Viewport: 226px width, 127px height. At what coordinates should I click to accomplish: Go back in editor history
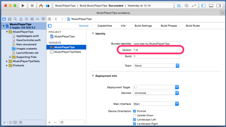(56, 19)
